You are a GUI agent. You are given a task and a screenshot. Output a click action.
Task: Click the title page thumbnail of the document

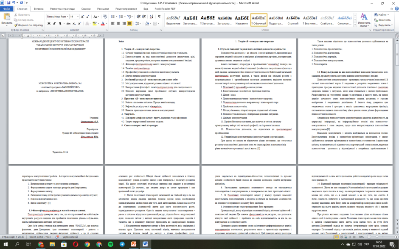click(x=56, y=101)
